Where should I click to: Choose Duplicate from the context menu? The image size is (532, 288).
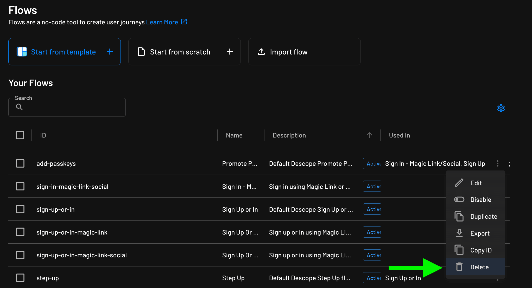click(484, 216)
